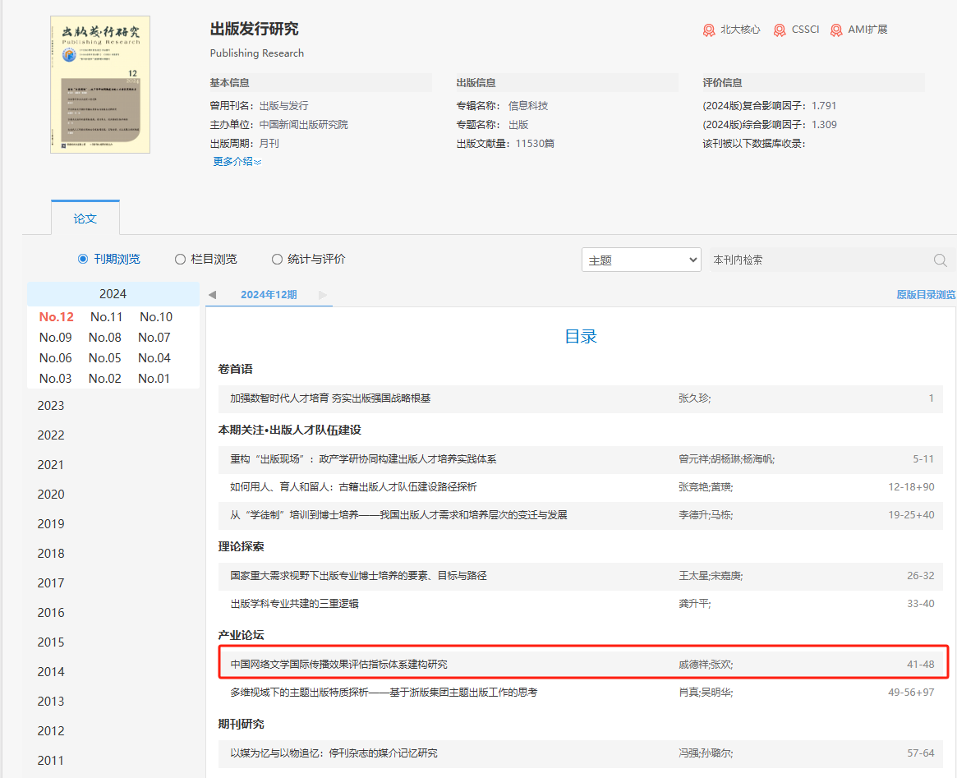Switch to the 论文 tab

[85, 219]
